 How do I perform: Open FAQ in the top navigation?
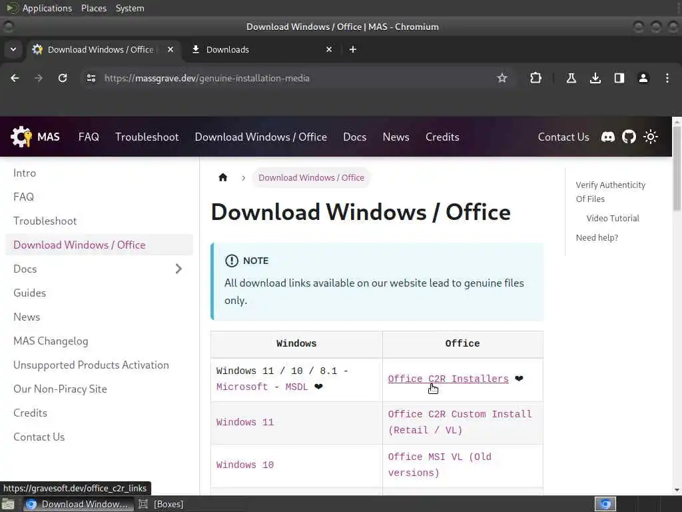point(89,137)
